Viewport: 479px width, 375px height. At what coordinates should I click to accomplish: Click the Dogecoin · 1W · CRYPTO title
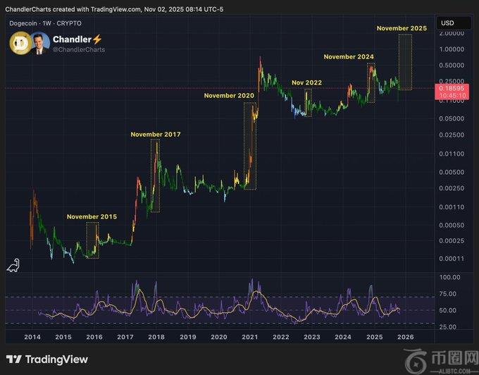click(x=45, y=23)
